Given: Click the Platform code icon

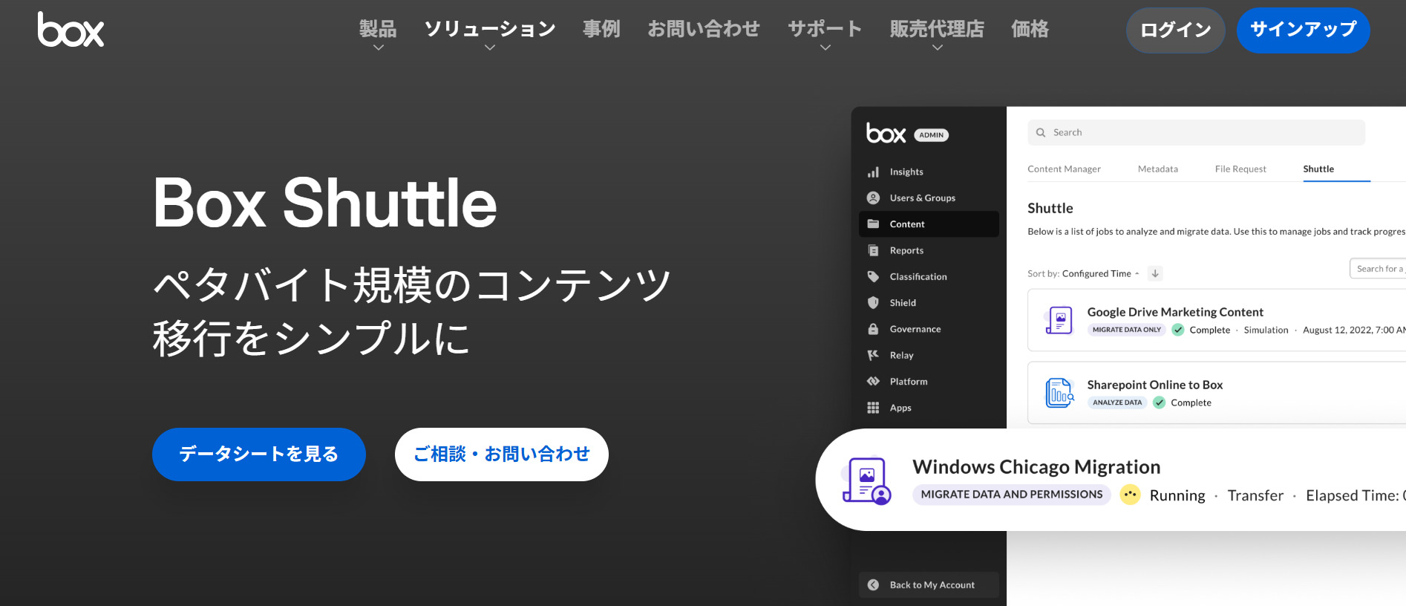Looking at the screenshot, I should pyautogui.click(x=873, y=382).
